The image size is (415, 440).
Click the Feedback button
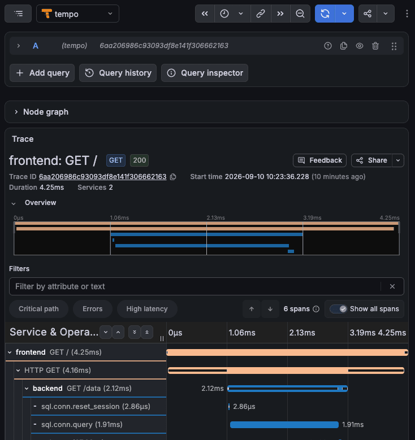pos(320,160)
